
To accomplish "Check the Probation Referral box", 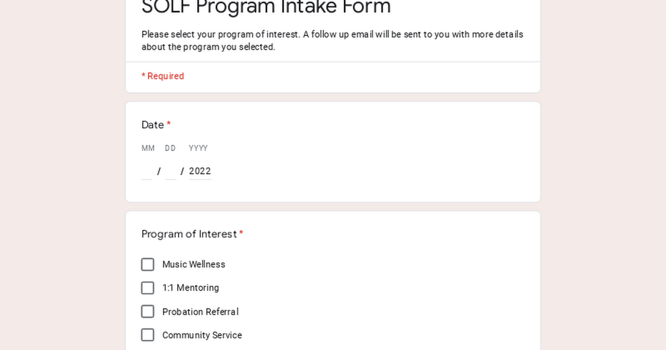I will (148, 312).
